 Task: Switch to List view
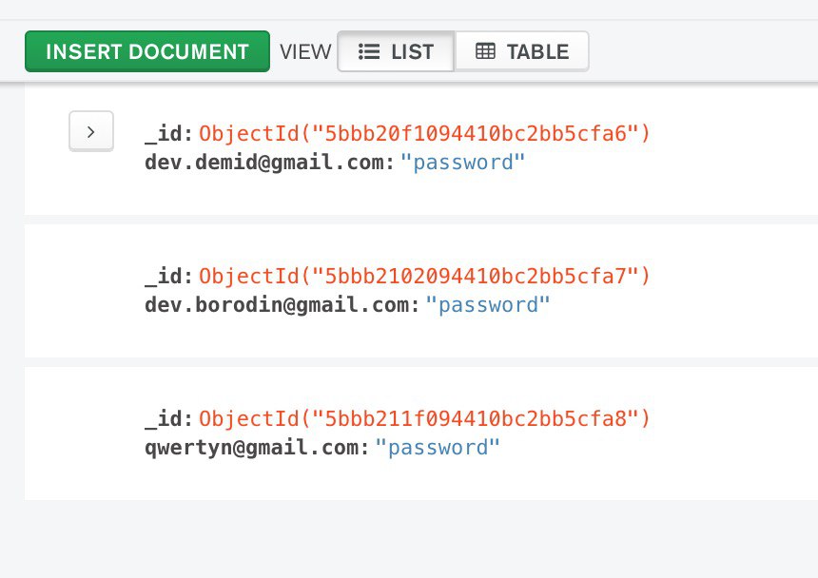396,51
